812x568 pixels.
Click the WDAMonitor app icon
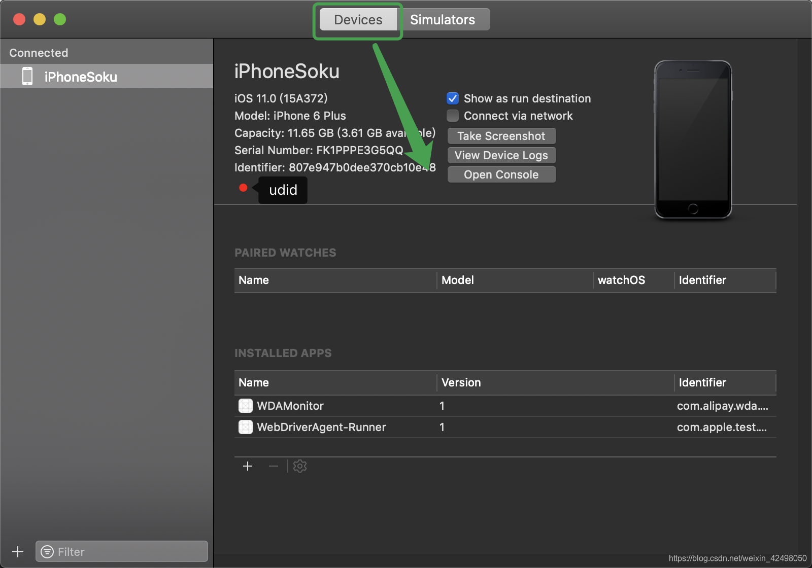coord(246,406)
